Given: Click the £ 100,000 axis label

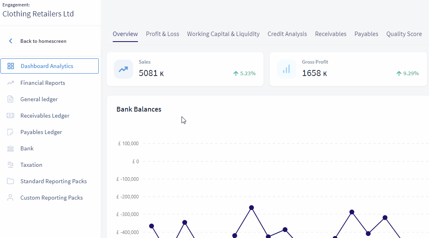Looking at the screenshot, I should (x=128, y=144).
